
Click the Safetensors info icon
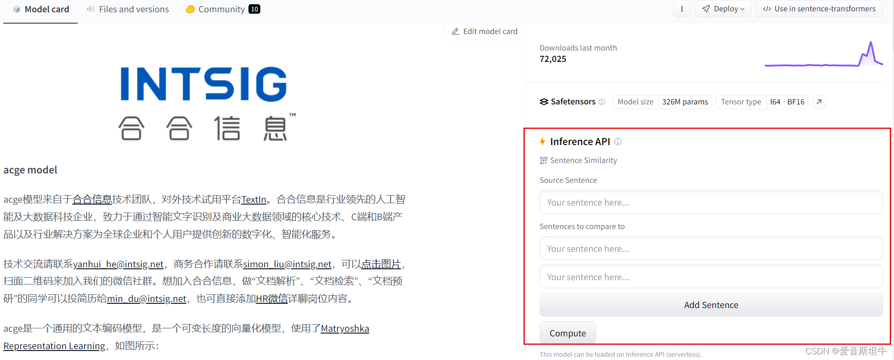602,102
